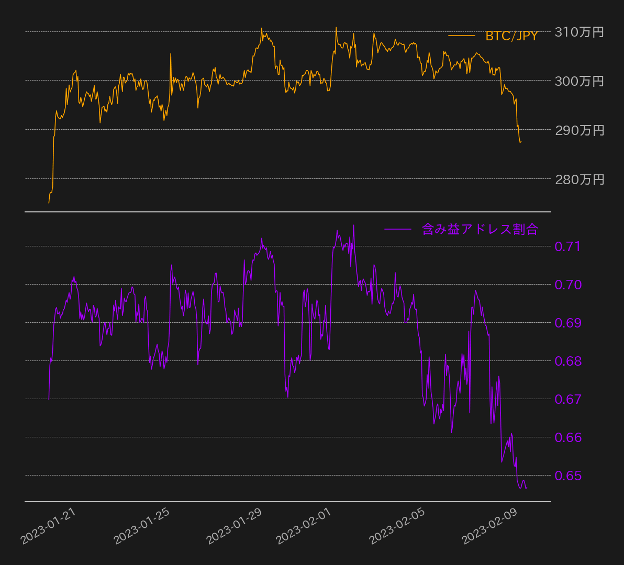Click the purple legend line sample

click(x=398, y=229)
